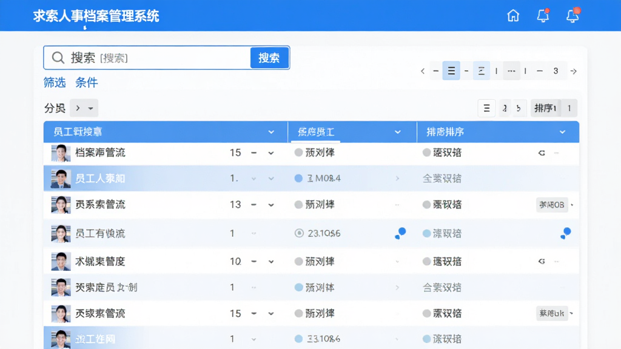Screen dimensions: 621x349
Task: Expand the first table column header chevron
Action: point(271,132)
